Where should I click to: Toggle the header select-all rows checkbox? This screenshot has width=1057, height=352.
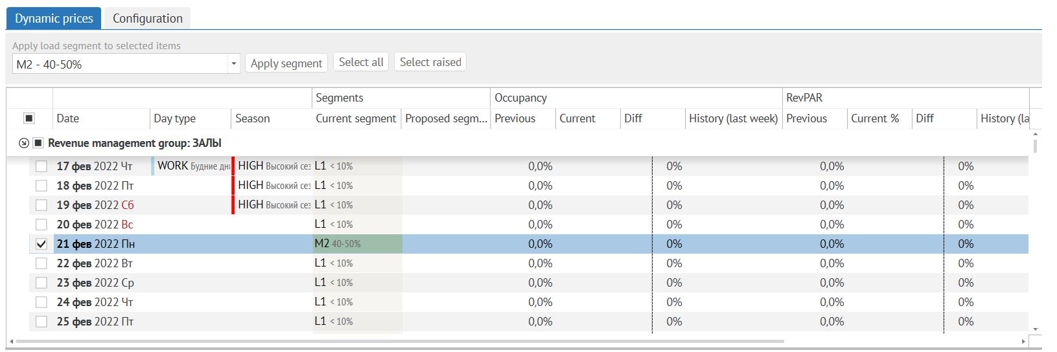pos(29,118)
